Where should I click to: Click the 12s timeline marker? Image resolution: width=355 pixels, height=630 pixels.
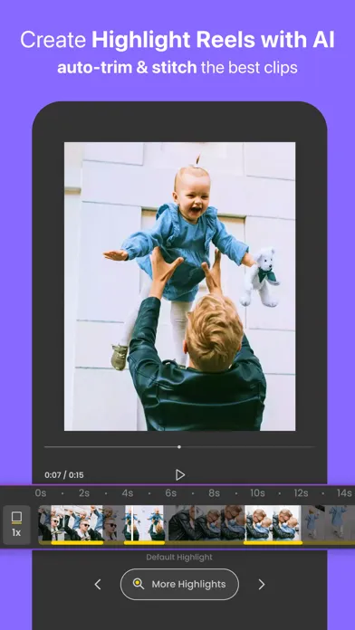pyautogui.click(x=301, y=493)
